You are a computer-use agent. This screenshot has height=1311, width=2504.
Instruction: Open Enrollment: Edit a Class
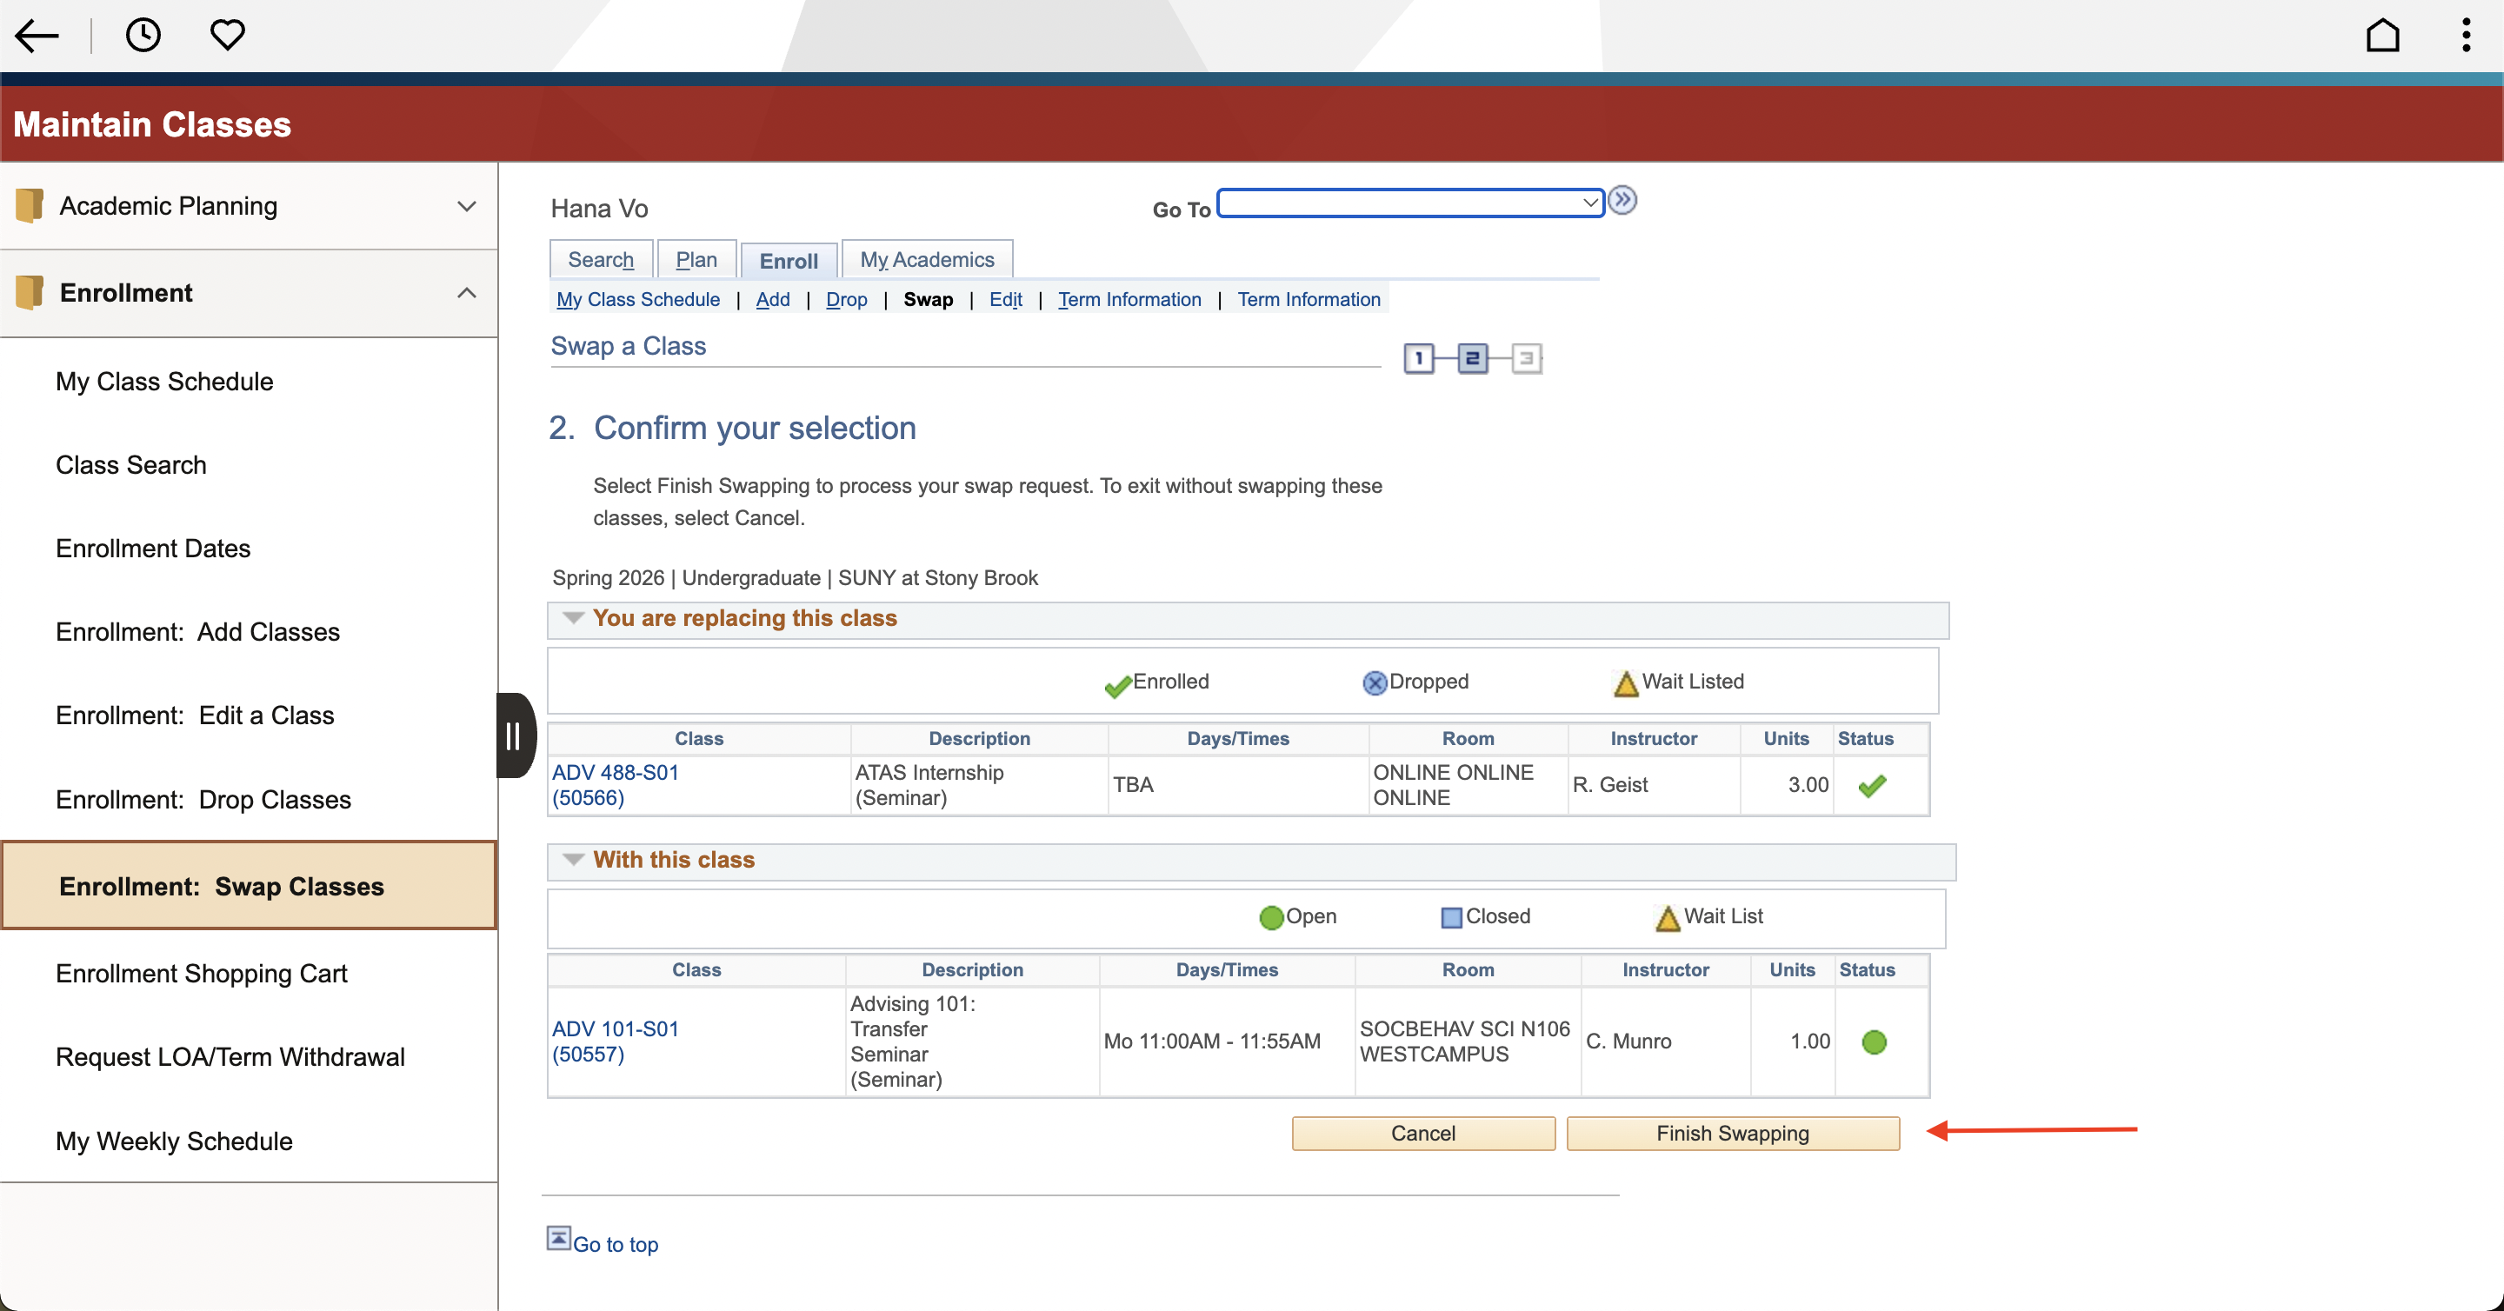[195, 715]
